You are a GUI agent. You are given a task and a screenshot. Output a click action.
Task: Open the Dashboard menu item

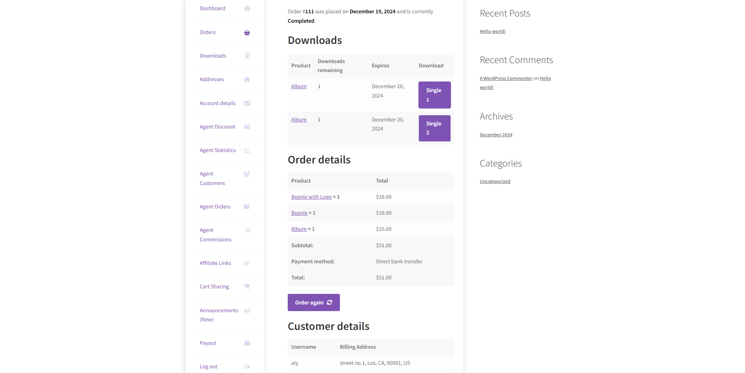coord(212,9)
